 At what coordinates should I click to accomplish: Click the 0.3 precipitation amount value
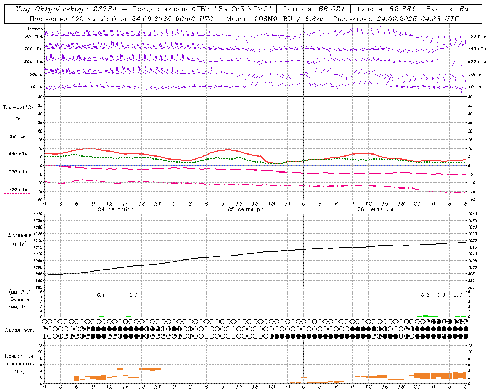pyautogui.click(x=425, y=295)
